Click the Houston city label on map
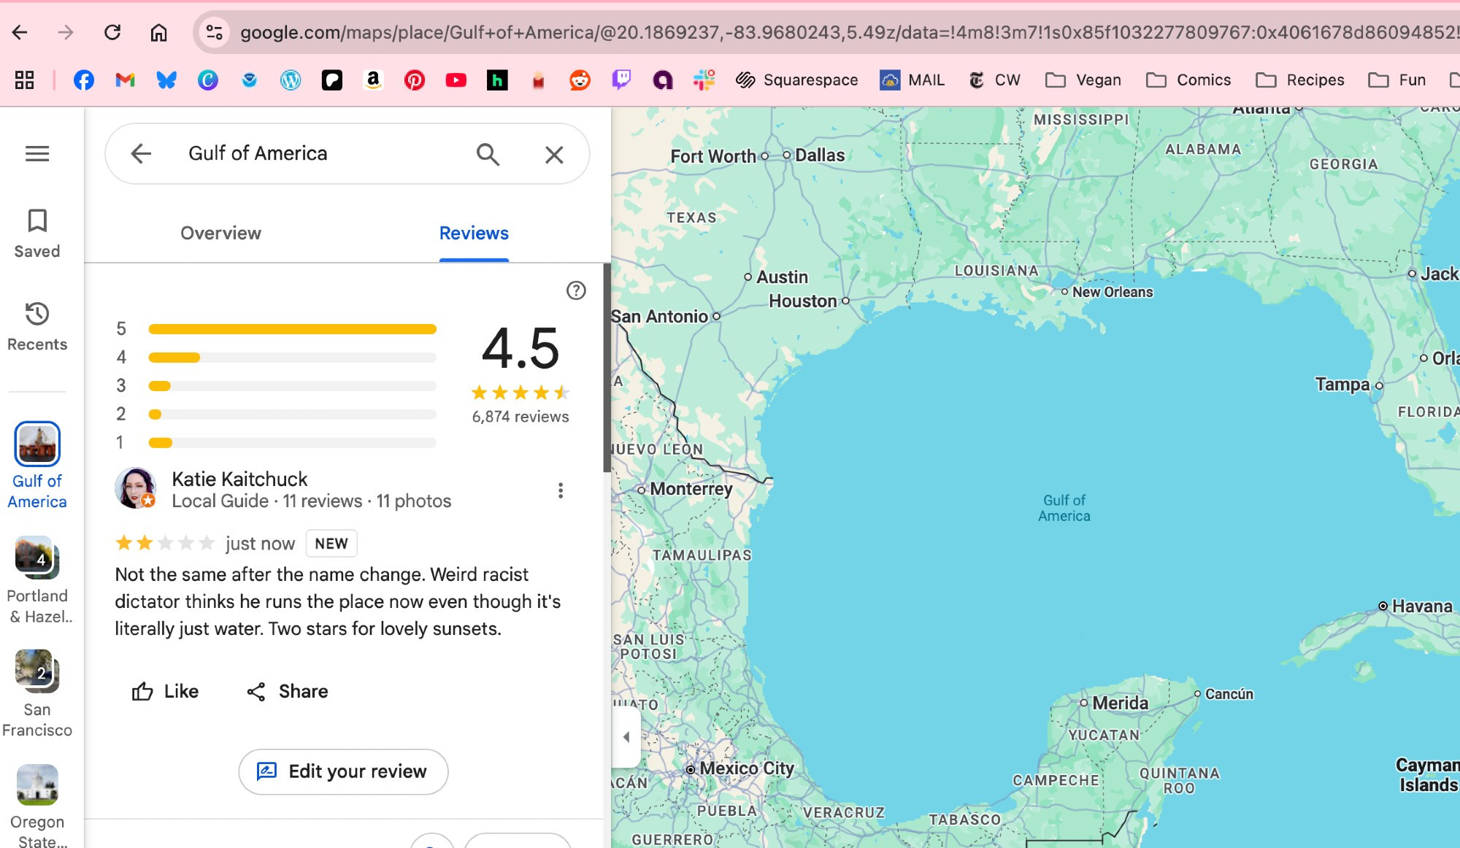This screenshot has width=1460, height=848. click(803, 301)
